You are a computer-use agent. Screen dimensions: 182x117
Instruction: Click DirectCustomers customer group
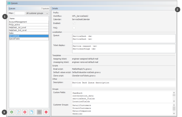[82, 108]
